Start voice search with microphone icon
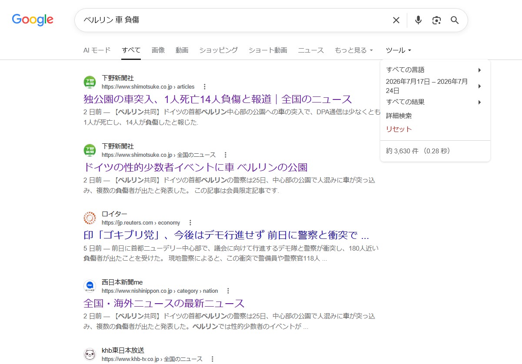Image resolution: width=522 pixels, height=364 pixels. 418,20
